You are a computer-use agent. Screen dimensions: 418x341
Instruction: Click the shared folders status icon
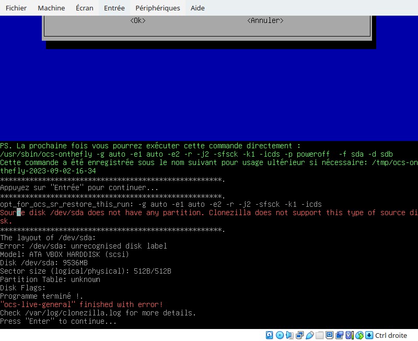[320, 335]
